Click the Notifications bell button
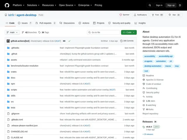This screenshot has height=140, width=187. [140, 15]
